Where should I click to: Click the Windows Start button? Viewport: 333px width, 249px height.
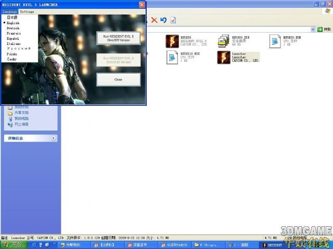(14, 245)
